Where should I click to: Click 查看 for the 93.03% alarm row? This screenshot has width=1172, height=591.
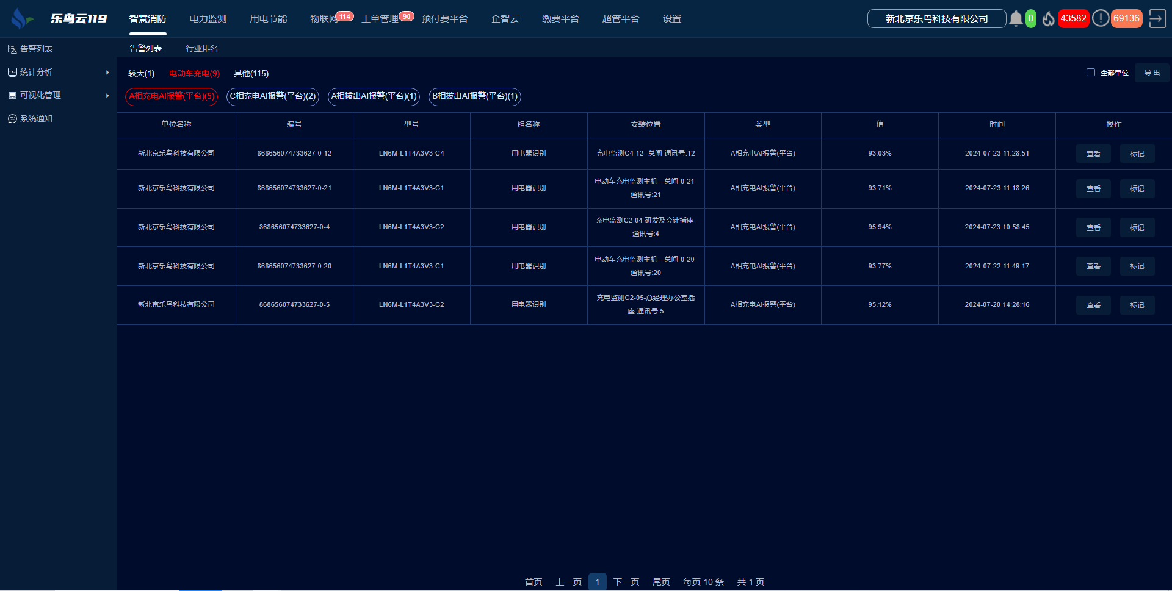click(1093, 154)
